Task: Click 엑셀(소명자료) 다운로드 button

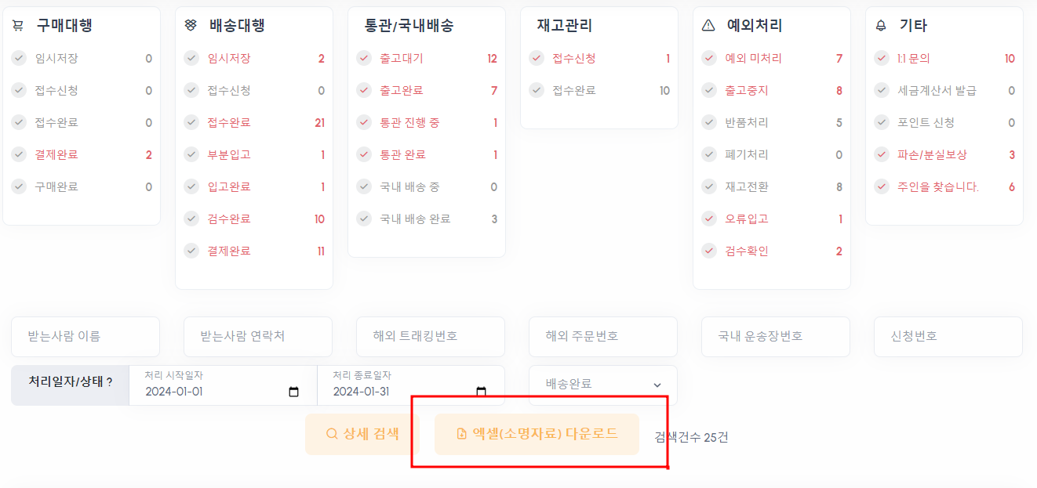Action: tap(537, 434)
